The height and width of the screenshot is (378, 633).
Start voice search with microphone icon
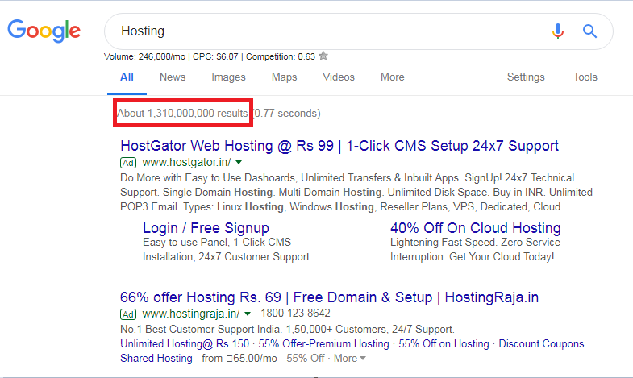(558, 31)
